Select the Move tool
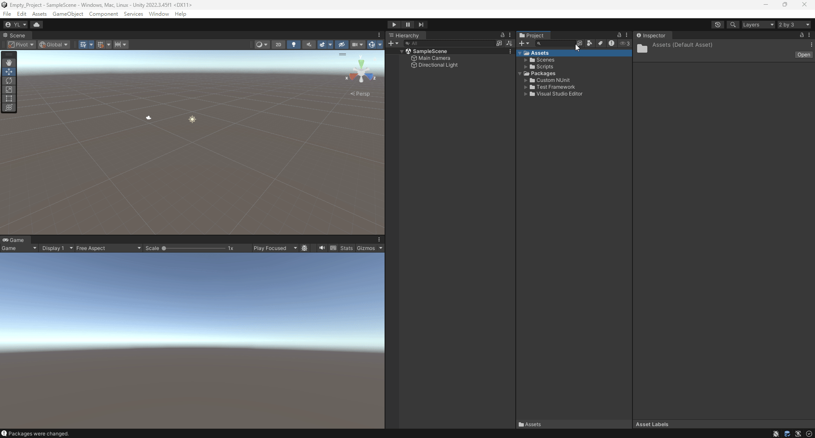 [x=9, y=72]
